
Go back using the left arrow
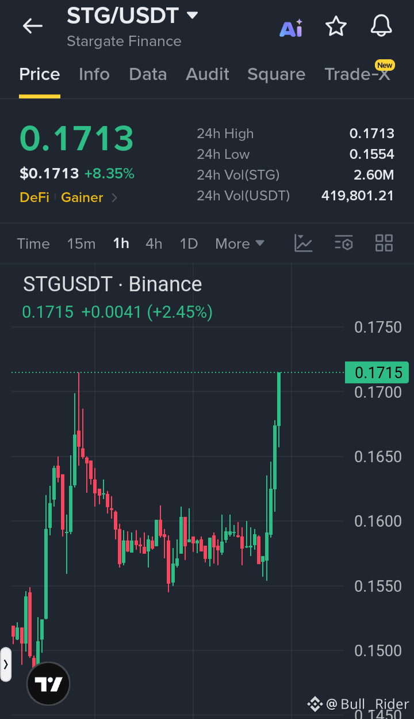click(x=33, y=26)
